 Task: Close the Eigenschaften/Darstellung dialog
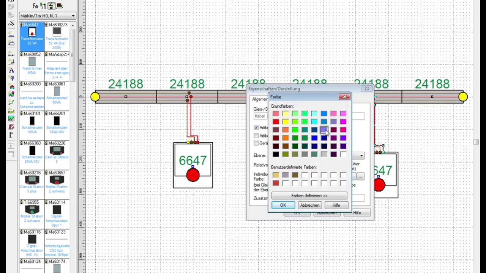(x=367, y=89)
